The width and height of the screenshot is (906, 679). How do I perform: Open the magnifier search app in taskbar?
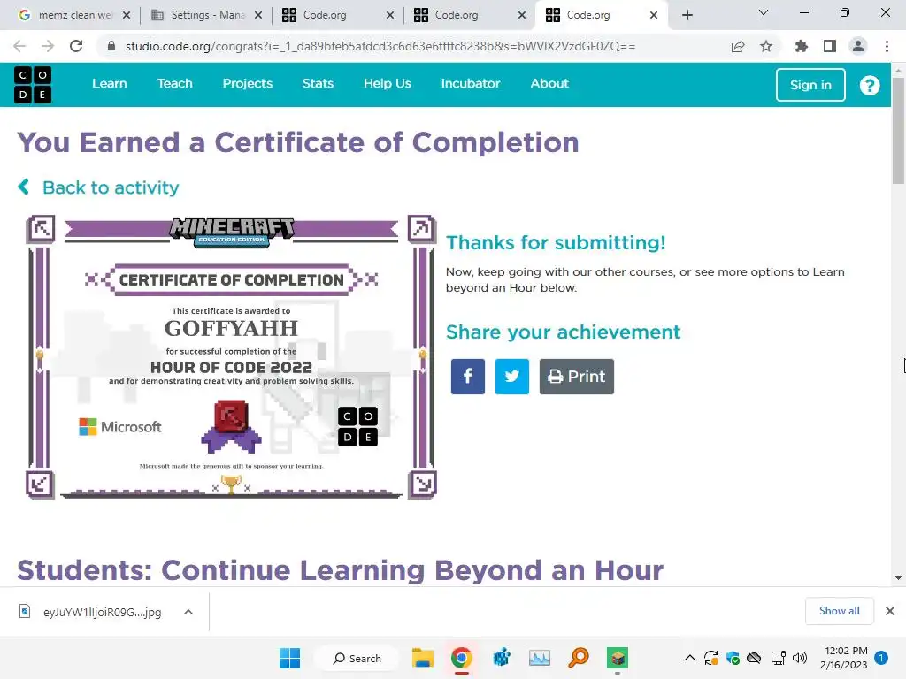pos(579,658)
